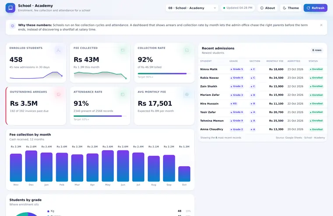Click the Rs 18,600 fee cell
Screen dimensions: 333x216
[276, 70]
